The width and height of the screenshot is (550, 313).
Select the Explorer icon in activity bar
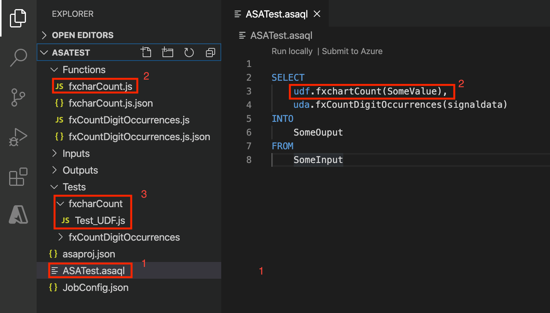18,18
